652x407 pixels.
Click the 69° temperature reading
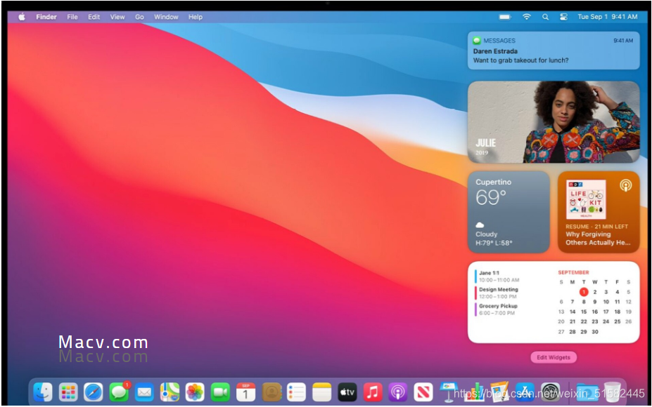[491, 197]
